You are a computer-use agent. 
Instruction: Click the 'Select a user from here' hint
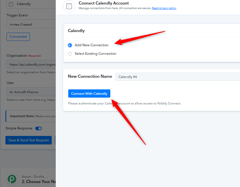pyautogui.click(x=31, y=100)
